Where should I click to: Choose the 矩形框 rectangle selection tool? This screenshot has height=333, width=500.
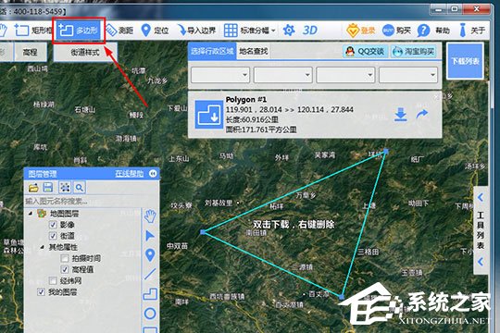(32, 31)
